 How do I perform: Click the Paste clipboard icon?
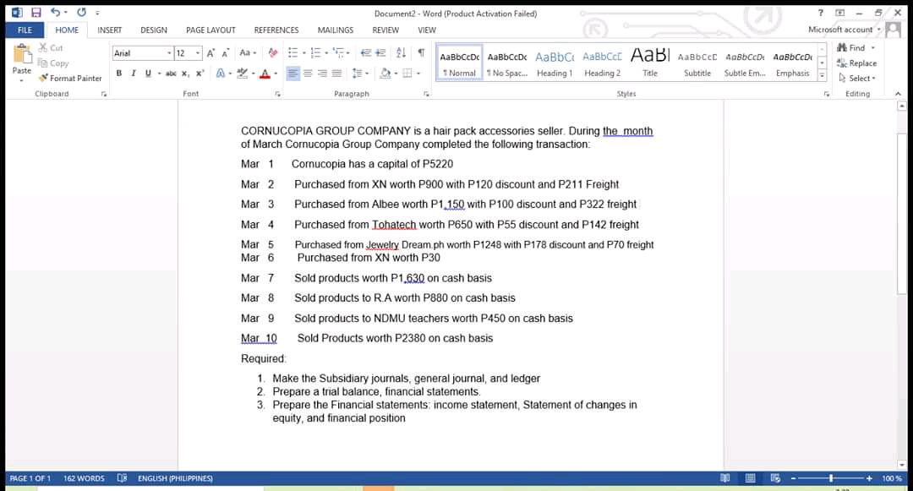22,54
